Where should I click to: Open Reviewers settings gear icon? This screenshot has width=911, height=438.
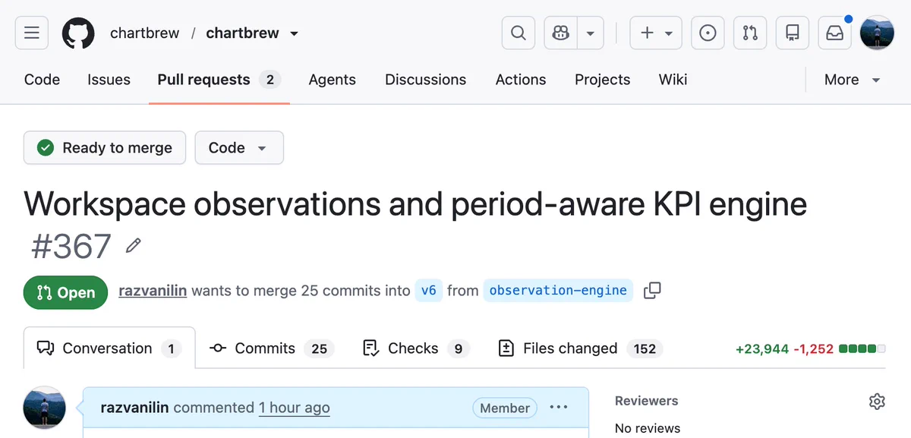coord(877,402)
